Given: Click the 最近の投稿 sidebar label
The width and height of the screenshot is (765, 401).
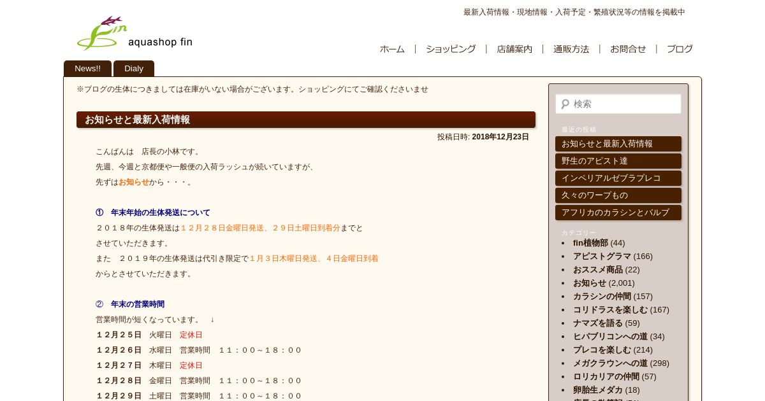Looking at the screenshot, I should 579,129.
